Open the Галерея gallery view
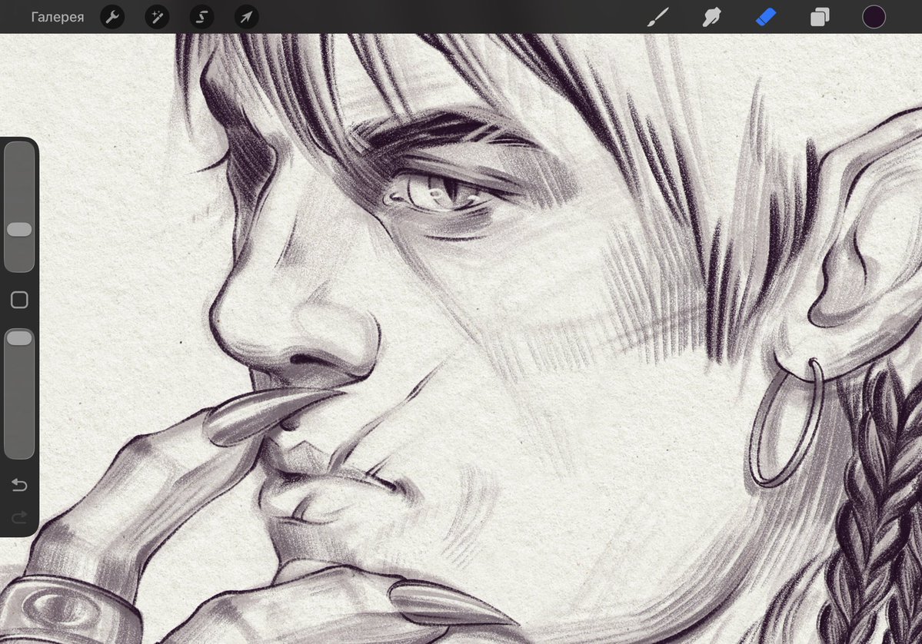 [57, 17]
